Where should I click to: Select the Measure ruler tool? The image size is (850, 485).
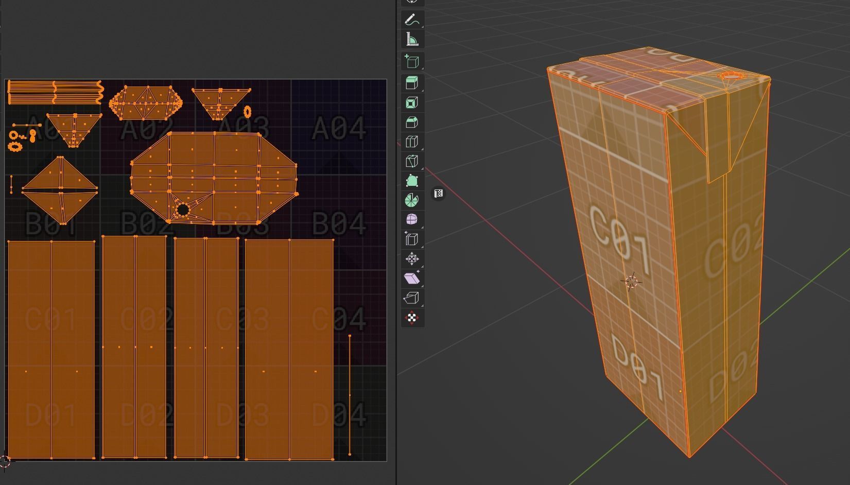412,39
